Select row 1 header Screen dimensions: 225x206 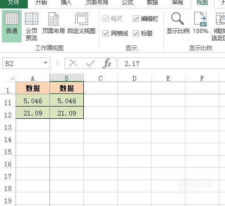click(x=8, y=88)
